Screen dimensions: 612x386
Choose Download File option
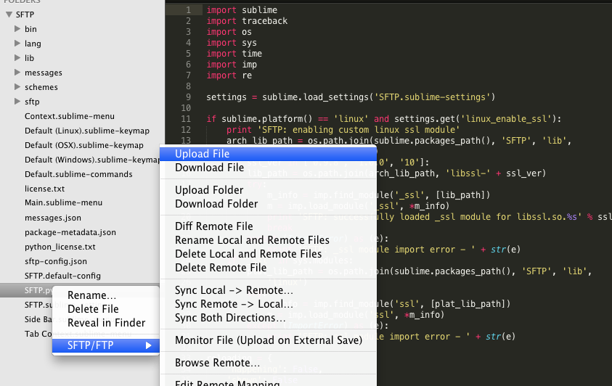click(209, 168)
